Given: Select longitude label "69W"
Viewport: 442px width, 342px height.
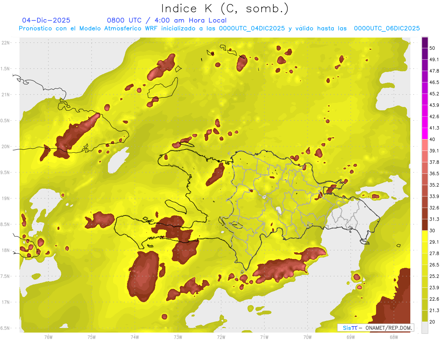Looking at the screenshot, I should point(350,337).
